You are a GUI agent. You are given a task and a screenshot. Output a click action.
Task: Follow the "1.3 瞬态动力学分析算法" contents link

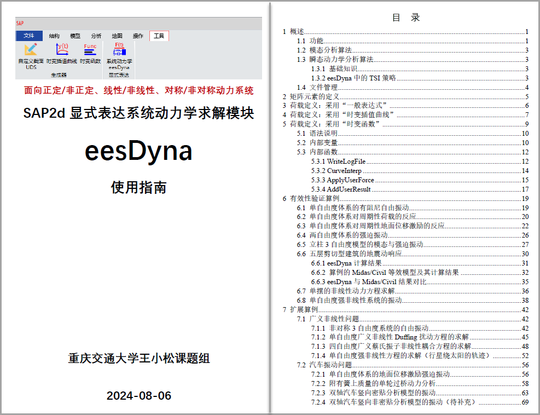pos(413,60)
